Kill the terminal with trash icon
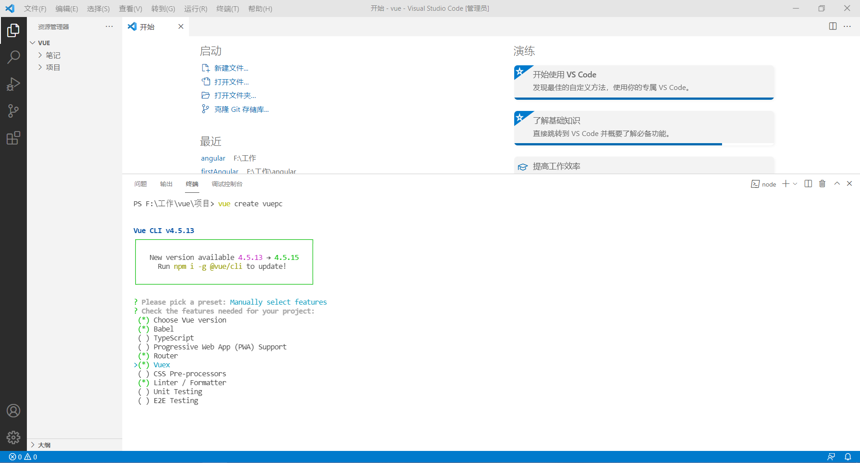Viewport: 860px width, 463px height. click(x=822, y=184)
